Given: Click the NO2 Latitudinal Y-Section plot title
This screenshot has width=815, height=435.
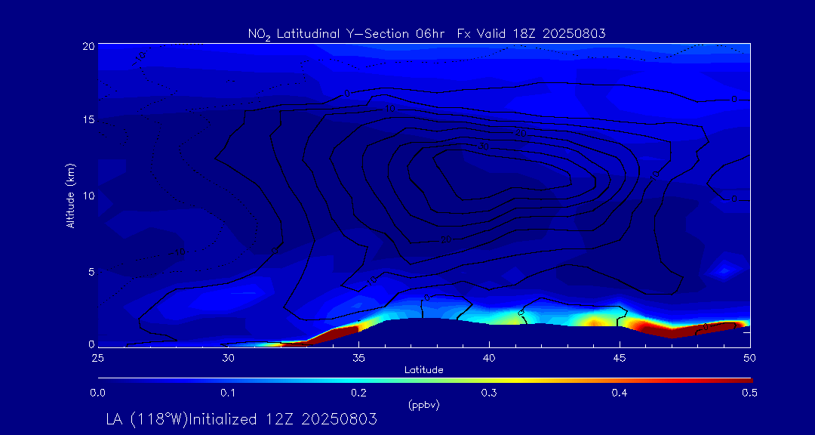Looking at the screenshot, I should pos(426,33).
